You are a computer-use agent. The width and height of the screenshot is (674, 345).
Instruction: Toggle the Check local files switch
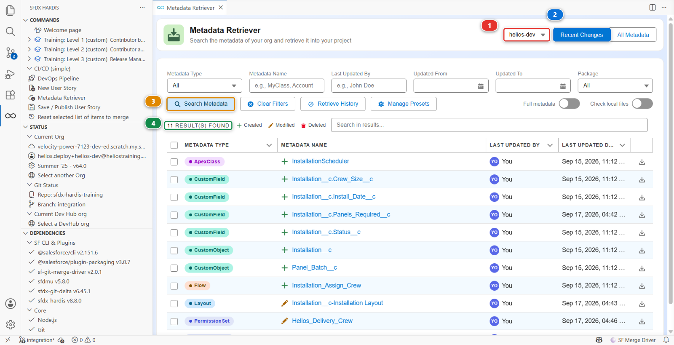point(642,104)
